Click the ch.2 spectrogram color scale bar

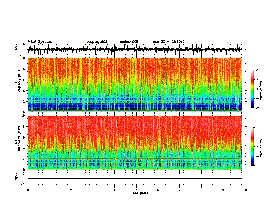click(252, 147)
